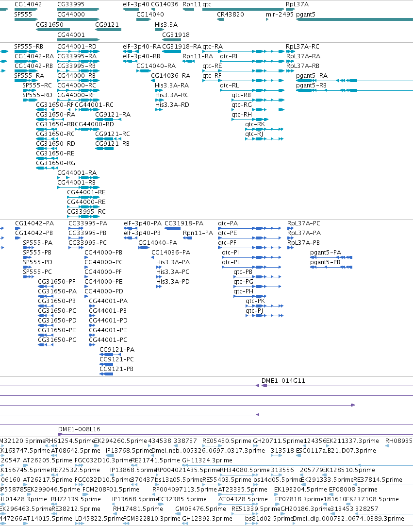This screenshot has width=413, height=526.
Task: Click the EC32385.5prime EST label
Action: [x=182, y=499]
